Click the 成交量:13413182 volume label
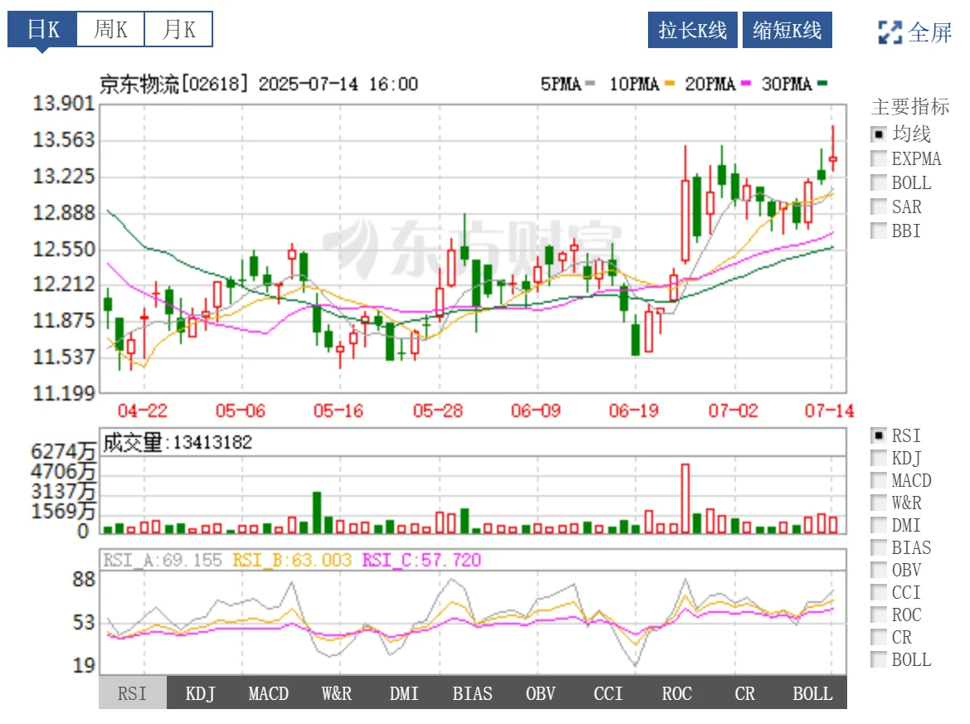This screenshot has height=724, width=970. coord(178,442)
